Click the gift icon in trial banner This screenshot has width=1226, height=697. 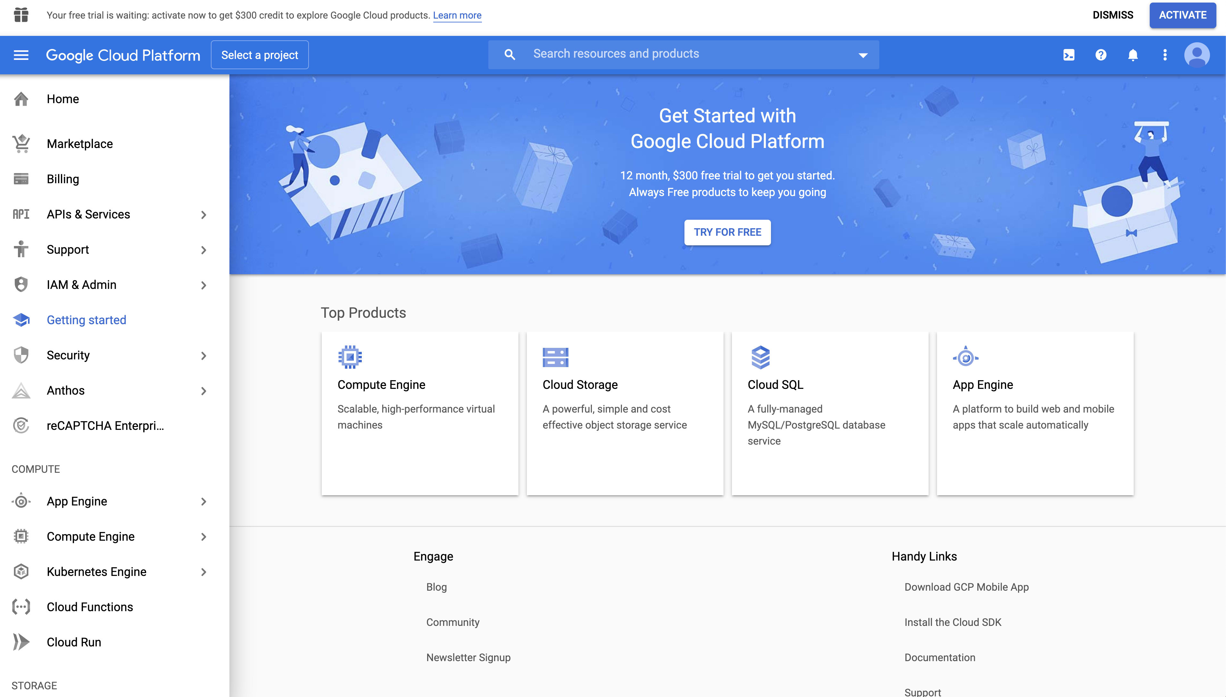click(x=21, y=15)
